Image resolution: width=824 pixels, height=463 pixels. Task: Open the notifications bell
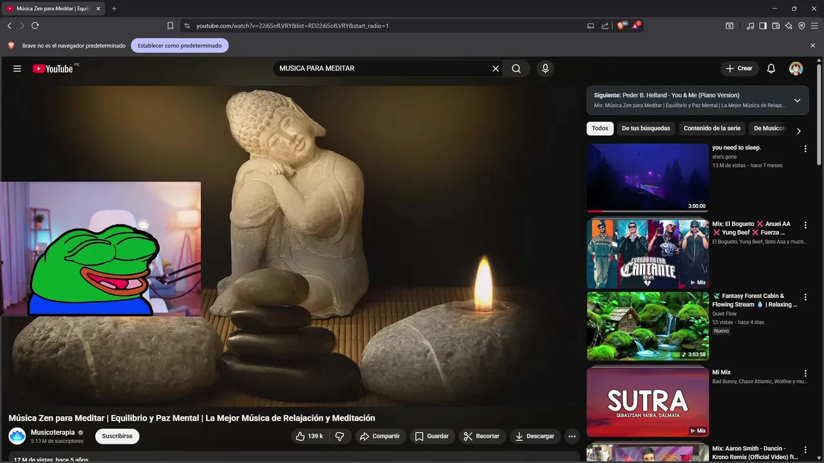[771, 68]
